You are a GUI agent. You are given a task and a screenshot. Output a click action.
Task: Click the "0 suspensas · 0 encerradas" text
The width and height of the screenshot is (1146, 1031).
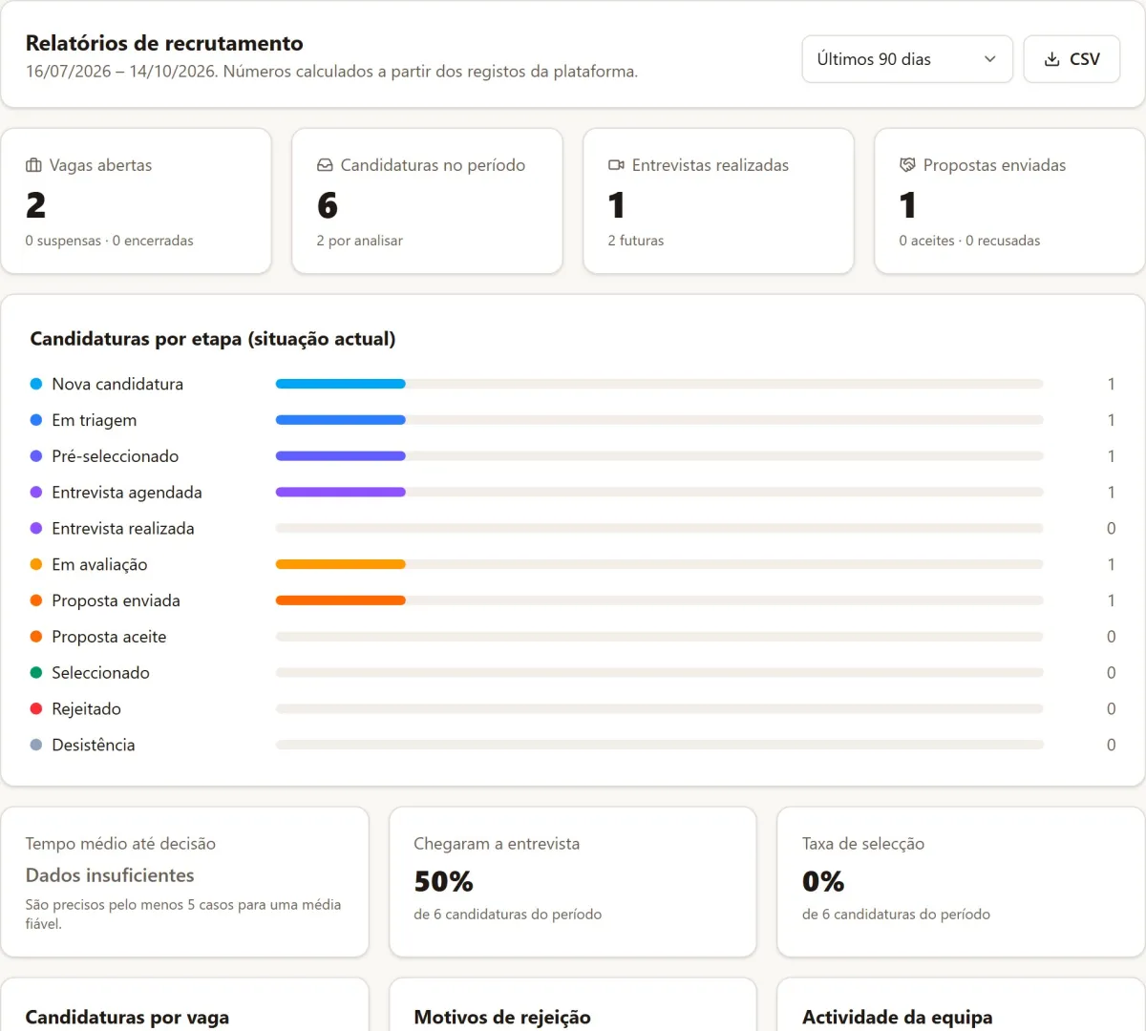(x=110, y=241)
